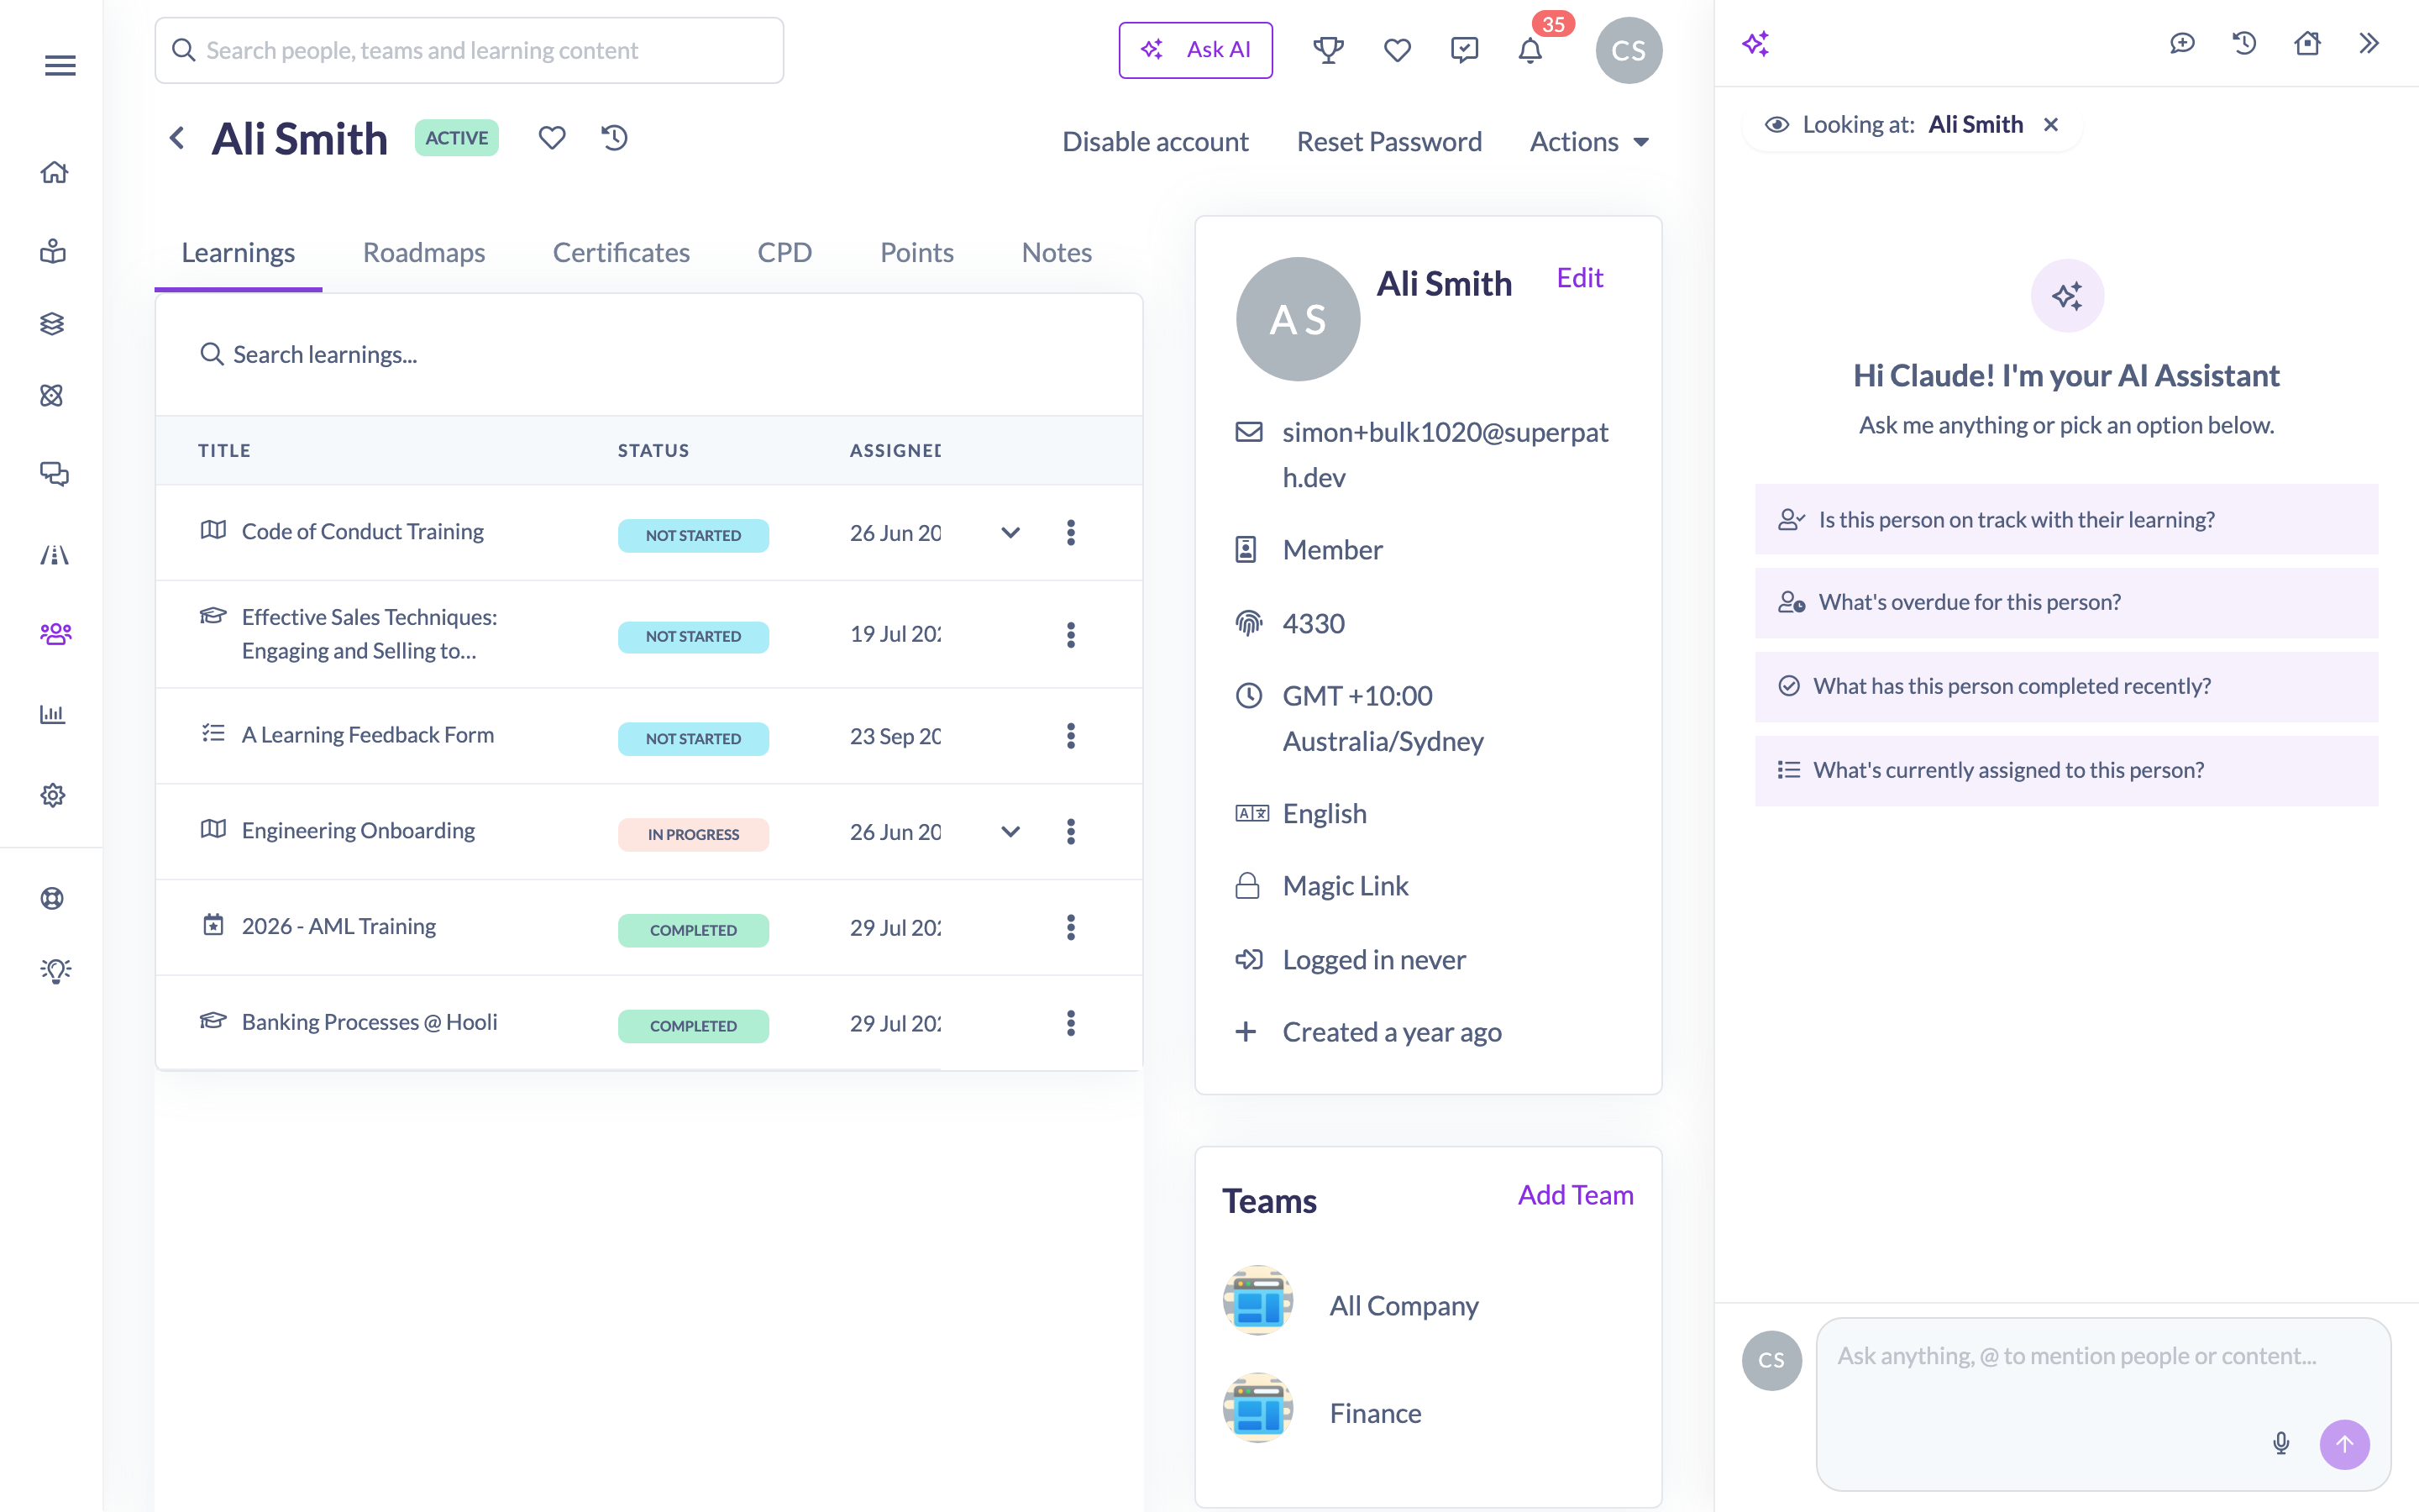Click the hamburger menu icon
Screen dimensions: 2419x1512
60,66
